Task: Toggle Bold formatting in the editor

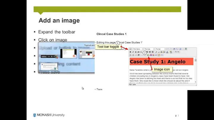Action: click(x=130, y=52)
